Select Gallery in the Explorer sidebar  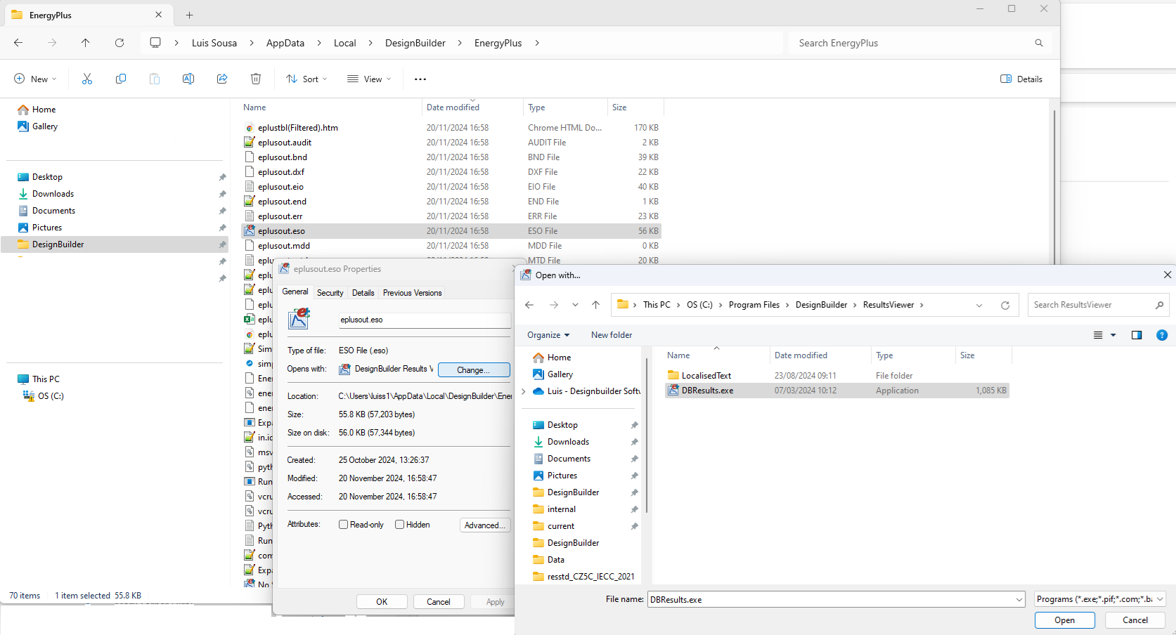coord(45,126)
